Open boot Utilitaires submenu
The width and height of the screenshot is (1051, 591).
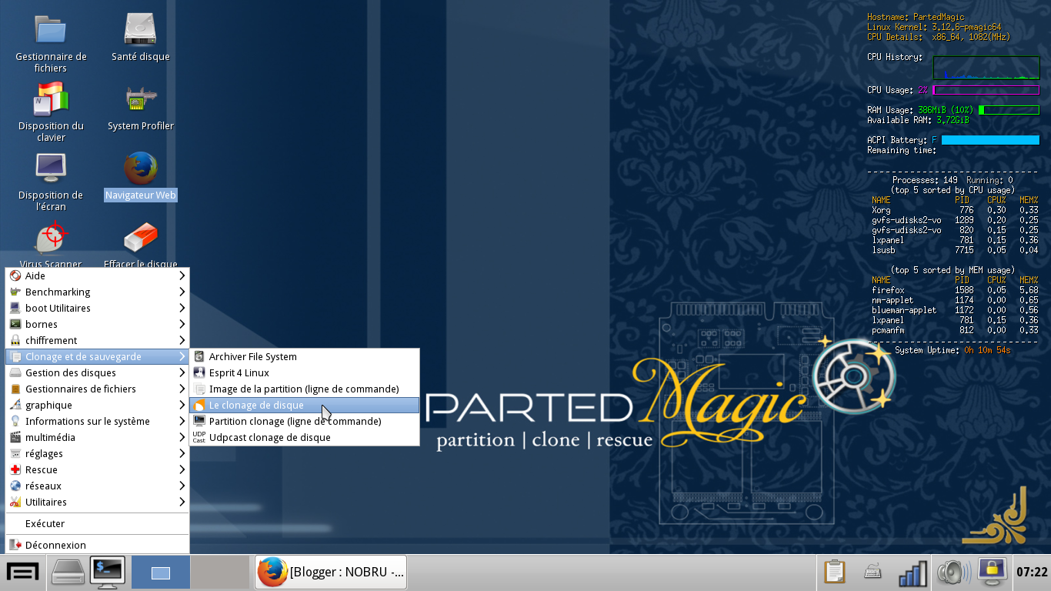point(97,308)
